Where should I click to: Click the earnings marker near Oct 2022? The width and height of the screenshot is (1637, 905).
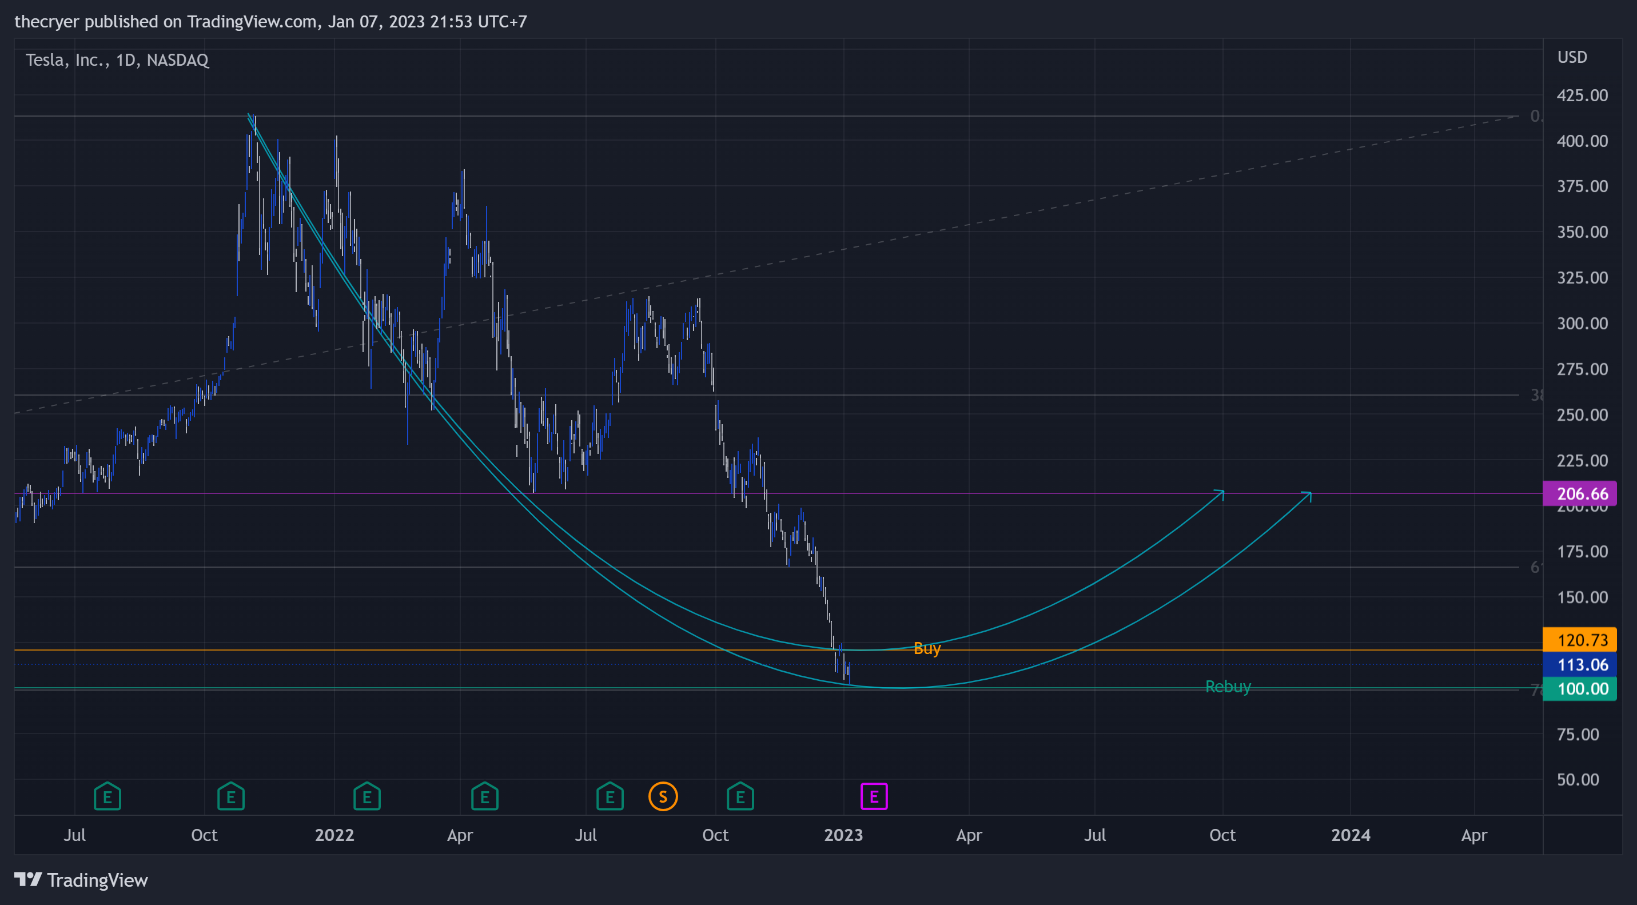(740, 796)
